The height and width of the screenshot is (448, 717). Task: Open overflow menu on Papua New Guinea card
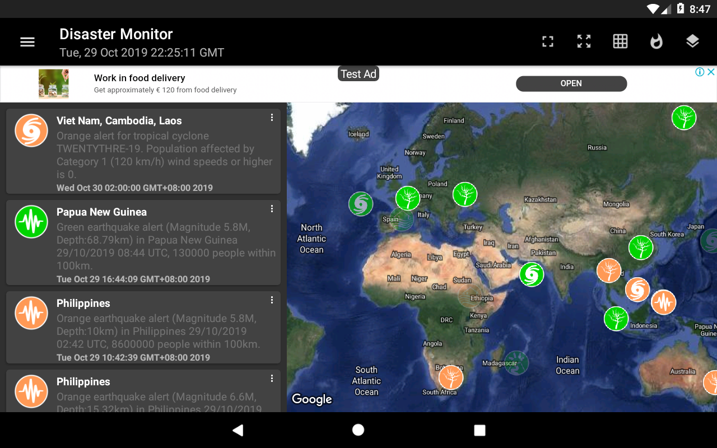272,209
